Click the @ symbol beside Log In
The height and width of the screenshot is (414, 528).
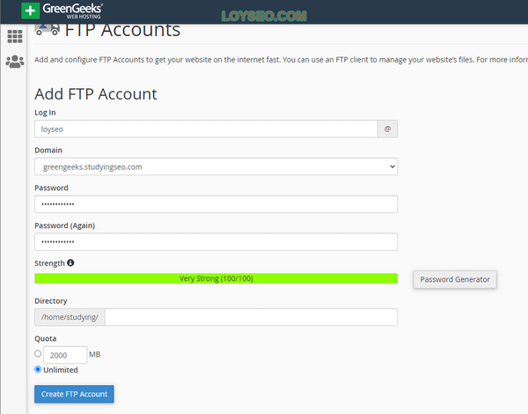tap(387, 129)
